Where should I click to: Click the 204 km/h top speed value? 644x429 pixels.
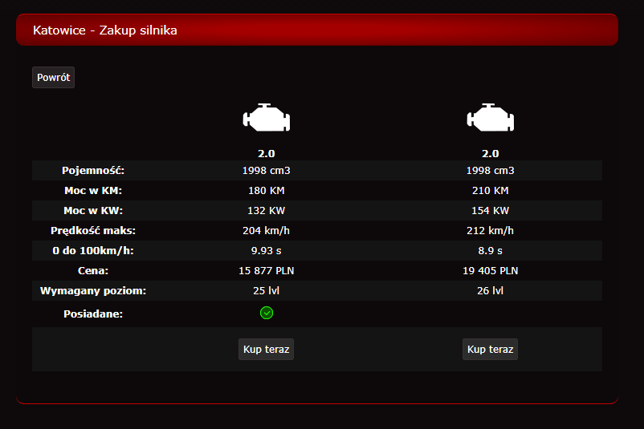tap(266, 231)
